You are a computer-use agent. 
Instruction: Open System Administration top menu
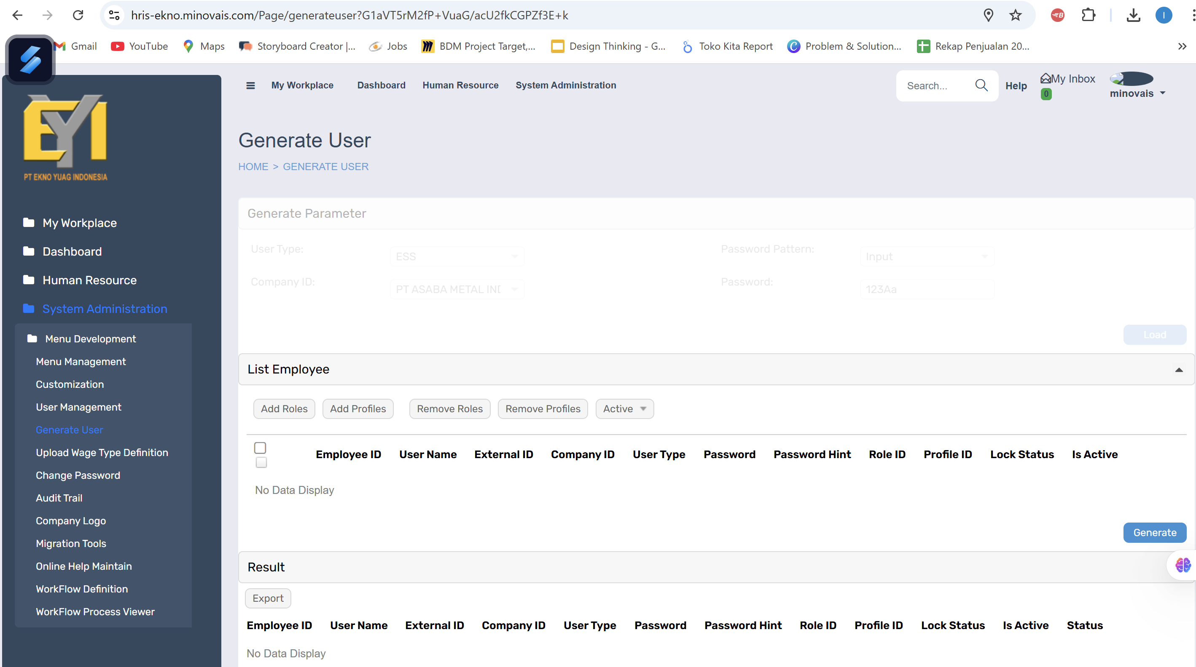click(x=565, y=85)
